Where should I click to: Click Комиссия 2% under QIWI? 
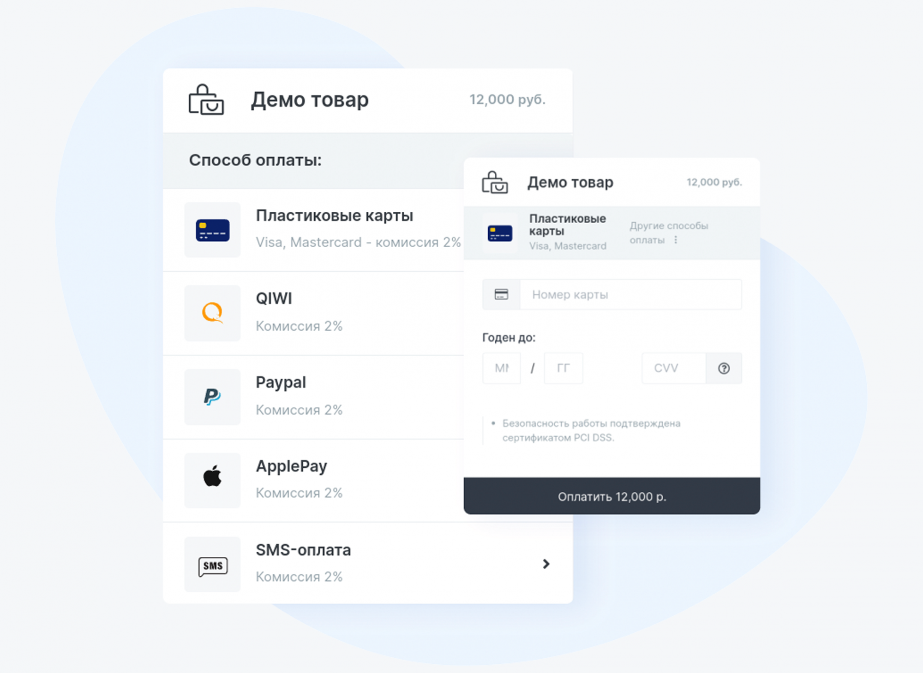tap(299, 326)
